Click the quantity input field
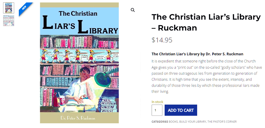The height and width of the screenshot is (128, 265). (157, 110)
